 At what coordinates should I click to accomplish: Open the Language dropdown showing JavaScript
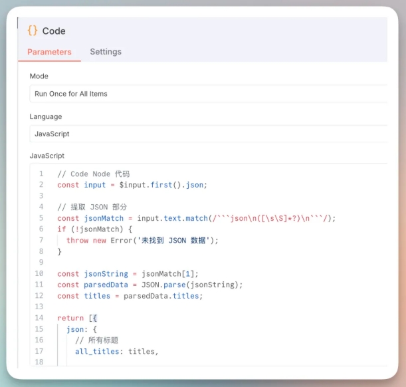pos(209,134)
